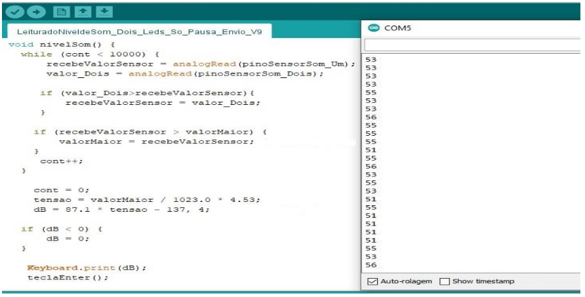Focus the serial monitor send input field
The width and height of the screenshot is (585, 297).
pos(472,45)
